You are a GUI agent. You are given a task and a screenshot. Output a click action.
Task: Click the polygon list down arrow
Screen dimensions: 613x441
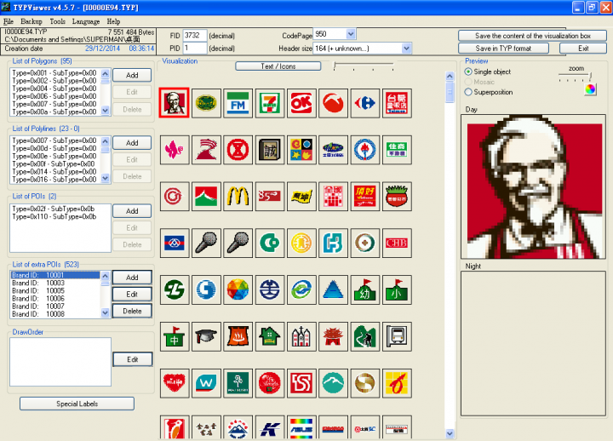[x=106, y=111]
